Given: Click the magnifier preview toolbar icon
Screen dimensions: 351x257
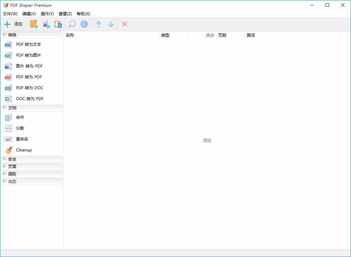Looking at the screenshot, I should point(72,24).
